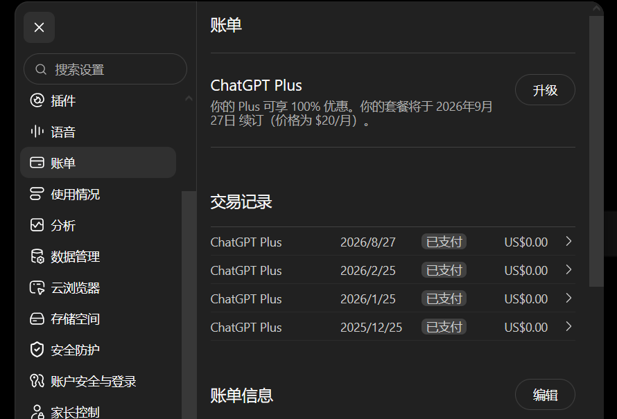Click the date 2025/12/25
This screenshot has height=419, width=617.
372,327
